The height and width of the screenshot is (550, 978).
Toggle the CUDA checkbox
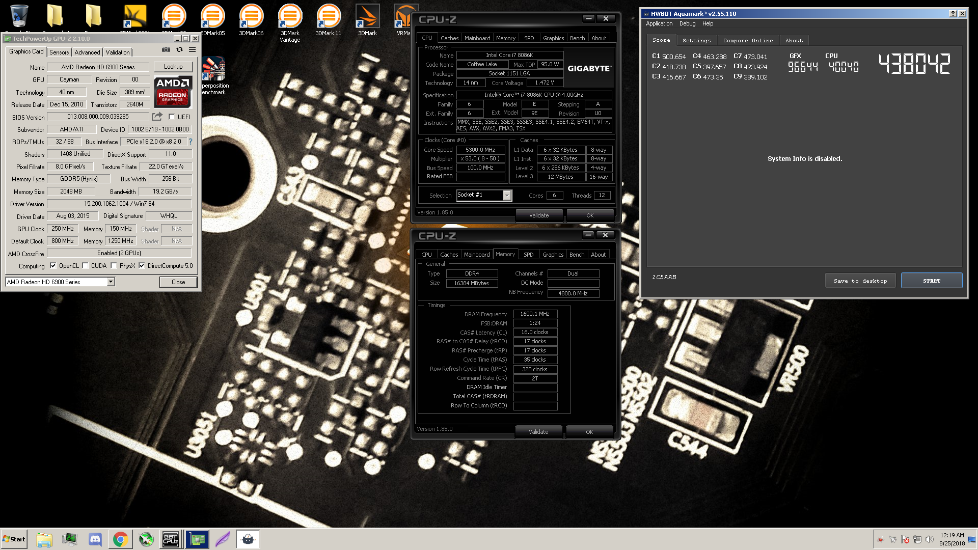tap(85, 265)
